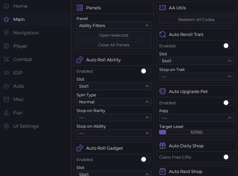This screenshot has height=176, width=238.
Task: Turn on the Claim Free Gifts toggle
Action: pos(228,157)
